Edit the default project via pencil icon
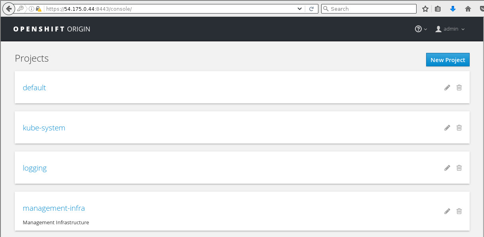Viewport: 484px width, 237px height. click(447, 87)
